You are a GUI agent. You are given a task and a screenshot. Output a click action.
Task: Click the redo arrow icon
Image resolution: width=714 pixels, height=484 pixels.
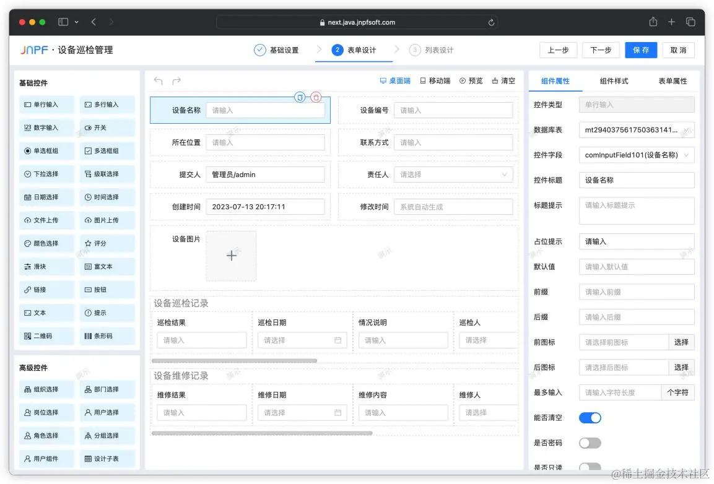click(175, 81)
